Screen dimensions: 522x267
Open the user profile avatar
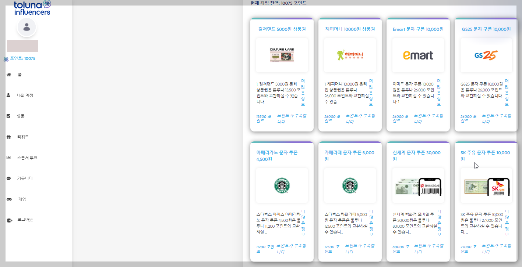(x=27, y=27)
